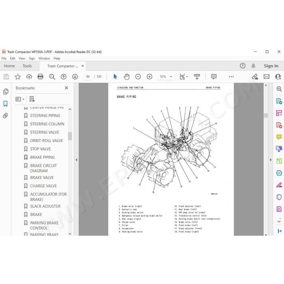
Task: Click the document vertical scrollbar thumb
Action: (266, 115)
